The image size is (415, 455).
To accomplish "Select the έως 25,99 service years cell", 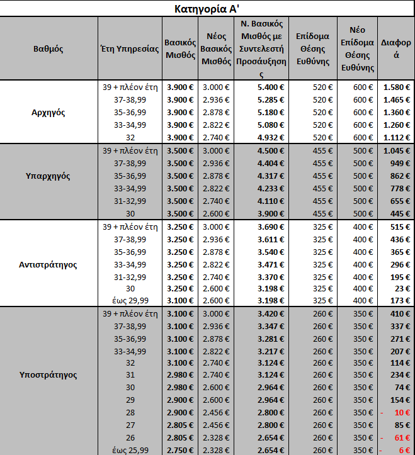I will click(x=129, y=449).
